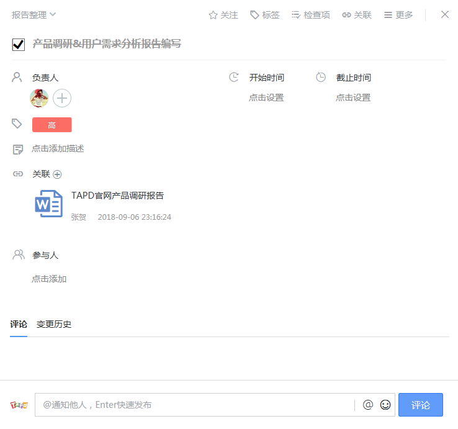Set the 截止时间 via 点击设置
458x429 pixels.
(x=353, y=97)
